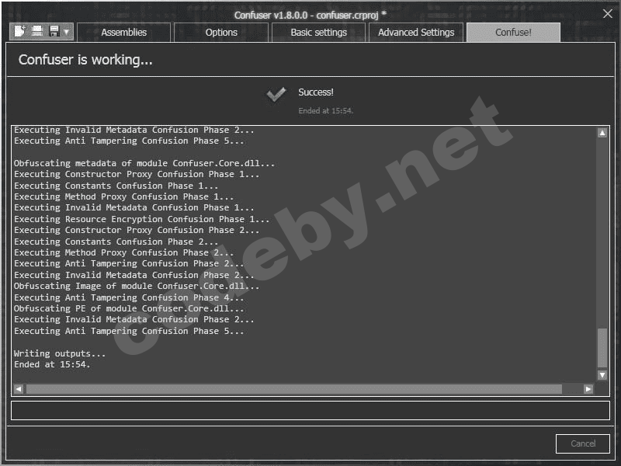This screenshot has height=466, width=621.
Task: Go to the Basic settings tab
Action: tap(318, 33)
